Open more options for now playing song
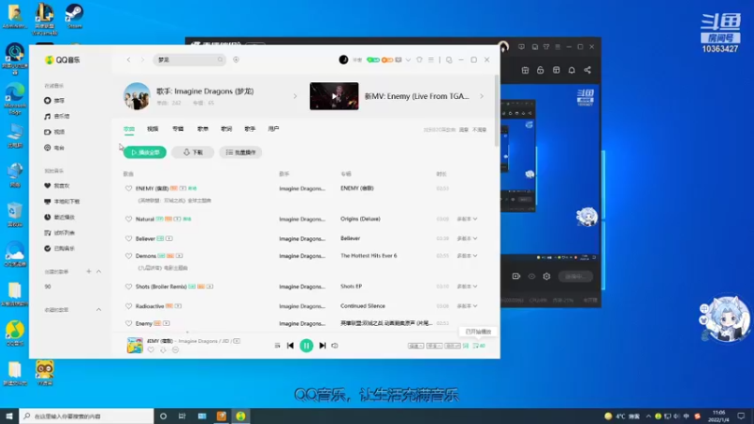This screenshot has height=424, width=754. pos(175,351)
